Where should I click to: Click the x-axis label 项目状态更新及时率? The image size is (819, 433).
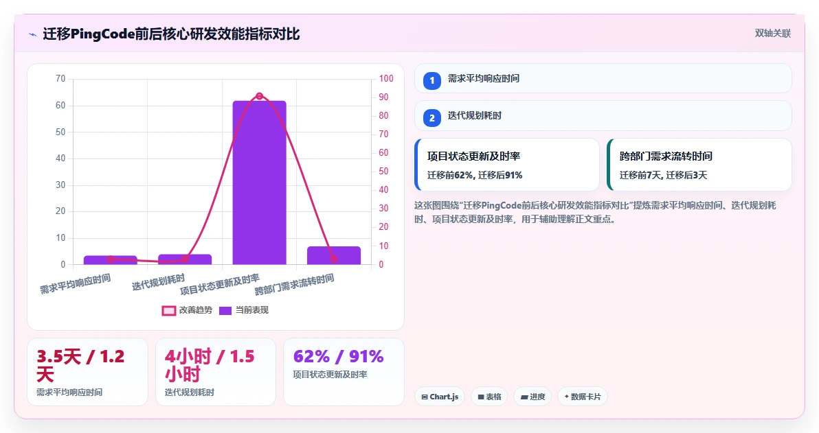(x=219, y=284)
